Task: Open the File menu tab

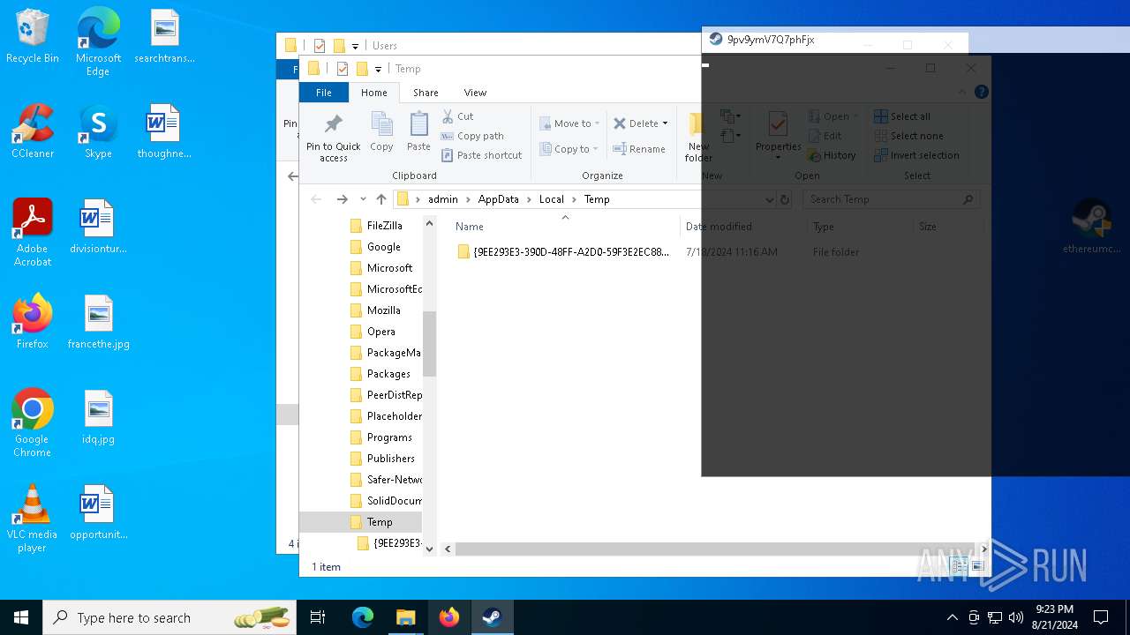Action: [x=324, y=93]
